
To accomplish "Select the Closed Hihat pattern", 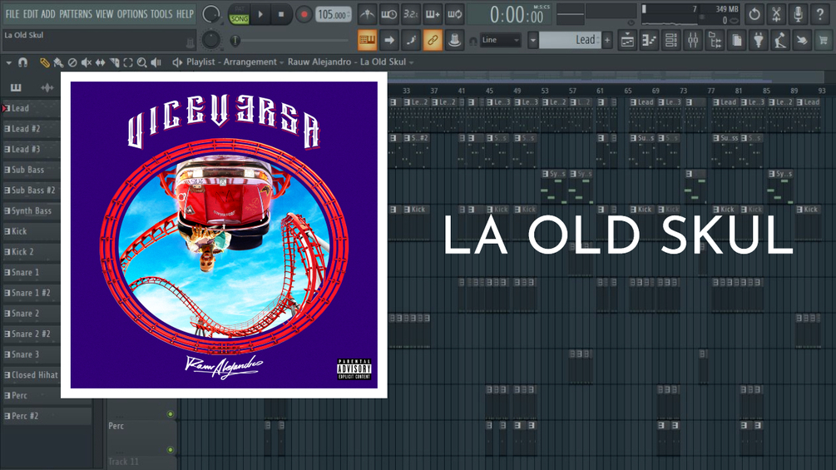I will [x=32, y=375].
